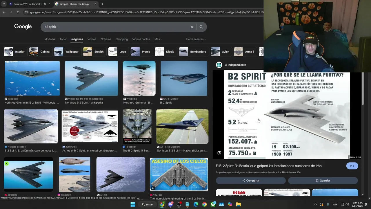
Task: Go back with browser back arrow
Action: [x=4, y=12]
